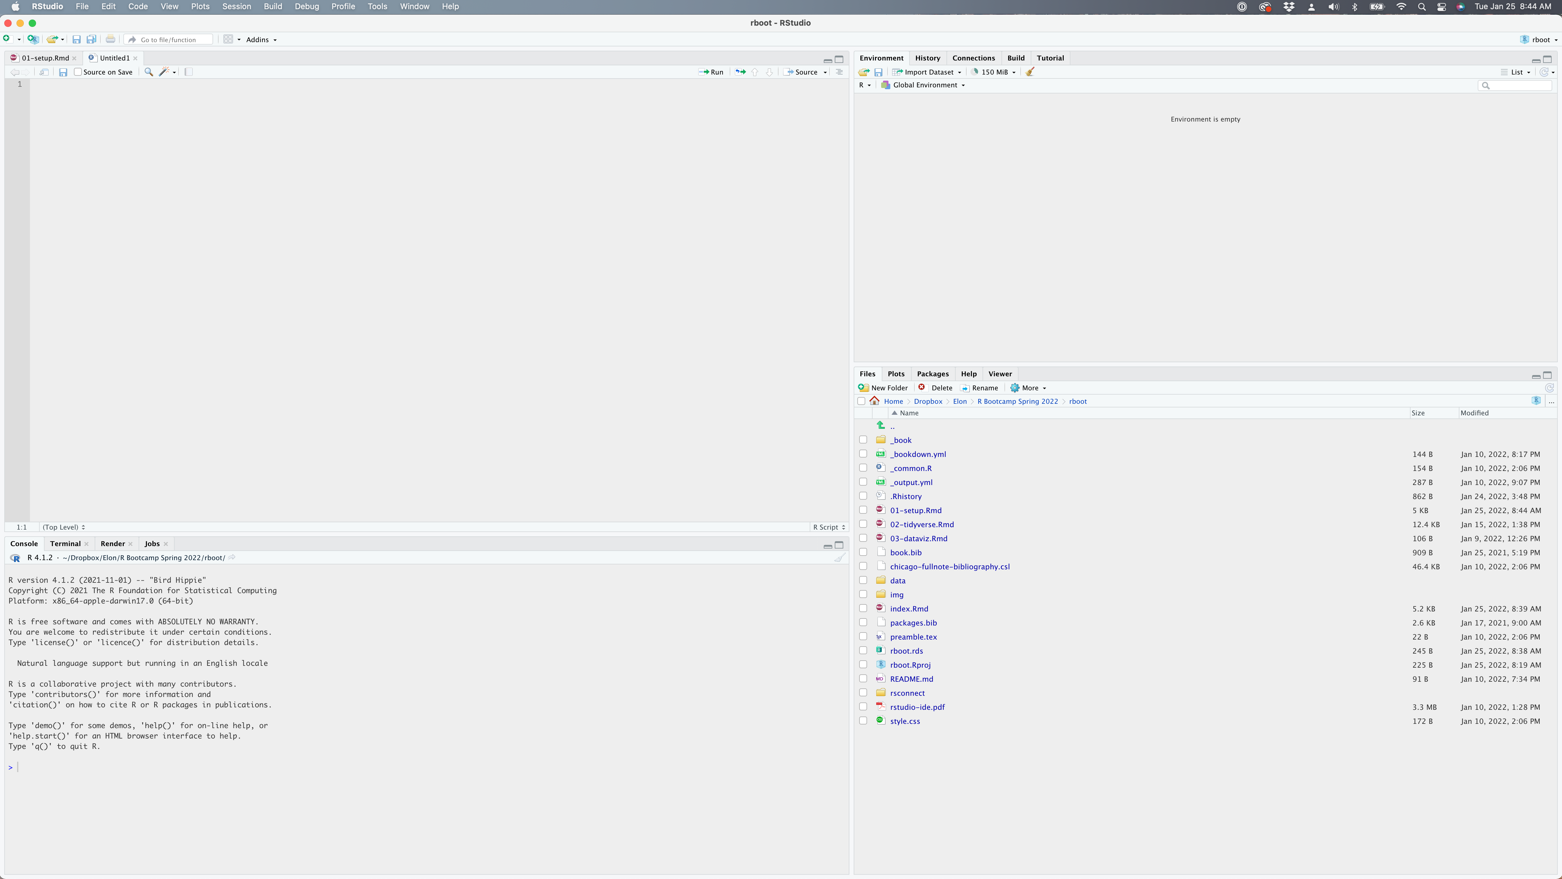
Task: Open the Packages tab
Action: click(932, 374)
